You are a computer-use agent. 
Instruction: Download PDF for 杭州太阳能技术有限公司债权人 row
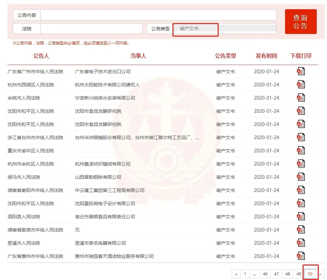[301, 85]
